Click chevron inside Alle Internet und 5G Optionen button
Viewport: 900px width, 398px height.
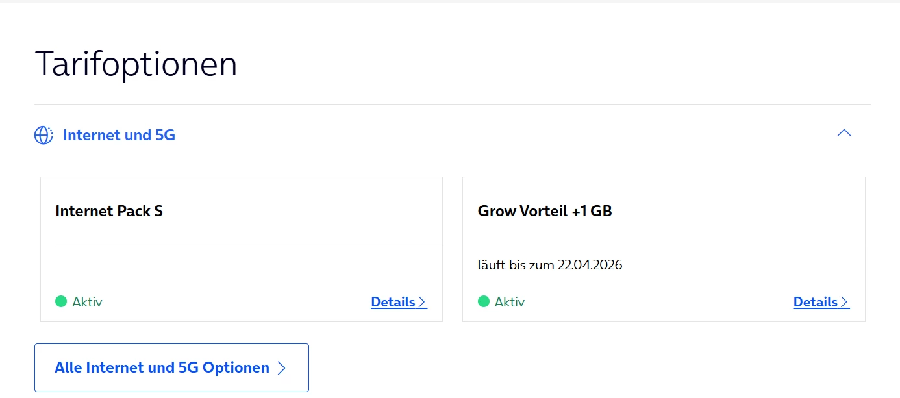click(281, 368)
